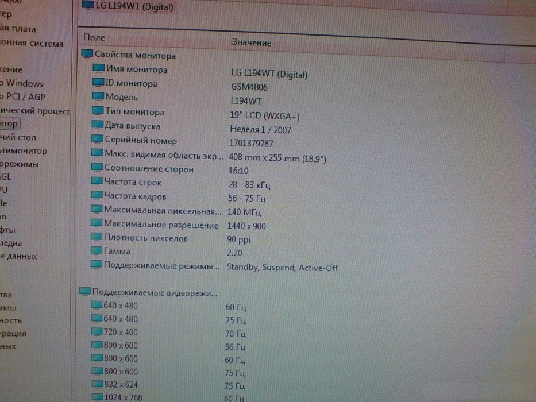Click the icon beside 'Плотность пикселов'
The width and height of the screenshot is (536, 402).
pos(97,237)
